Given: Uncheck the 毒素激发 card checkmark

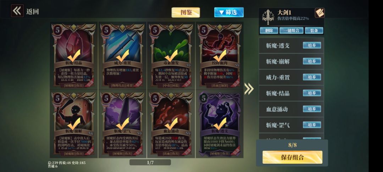Looking at the screenshot, I should 171,56.
